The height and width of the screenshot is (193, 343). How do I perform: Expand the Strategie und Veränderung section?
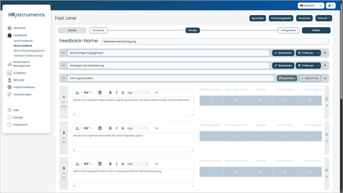coord(325,66)
